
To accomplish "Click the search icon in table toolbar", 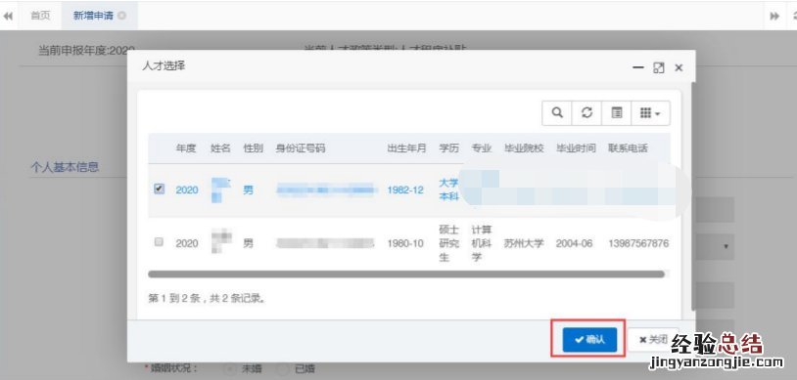I will click(x=557, y=113).
